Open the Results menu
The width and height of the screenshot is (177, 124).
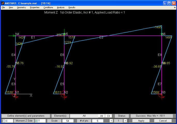point(72,7)
